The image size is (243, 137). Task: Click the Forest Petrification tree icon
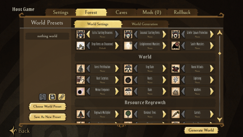[80, 68]
